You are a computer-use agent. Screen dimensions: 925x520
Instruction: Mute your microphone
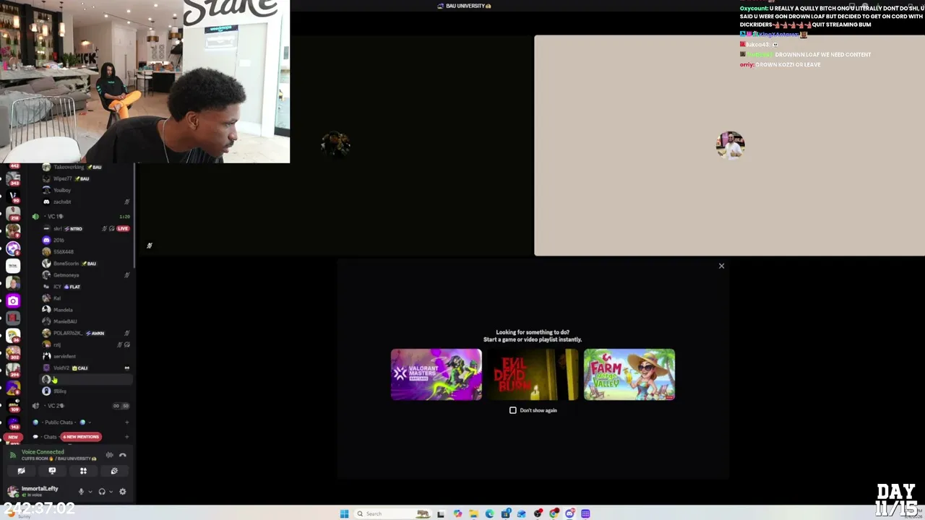(81, 492)
